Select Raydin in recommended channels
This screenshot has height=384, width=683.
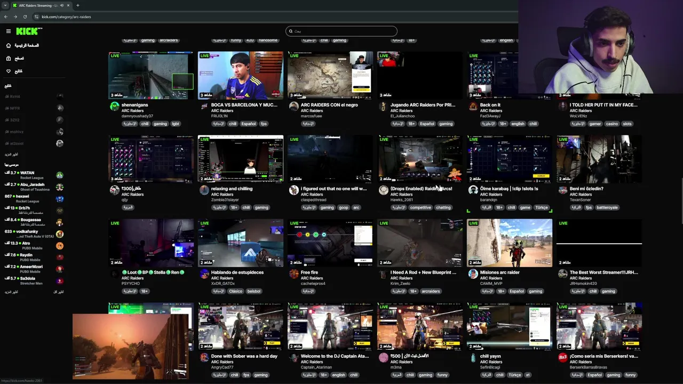pyautogui.click(x=34, y=257)
